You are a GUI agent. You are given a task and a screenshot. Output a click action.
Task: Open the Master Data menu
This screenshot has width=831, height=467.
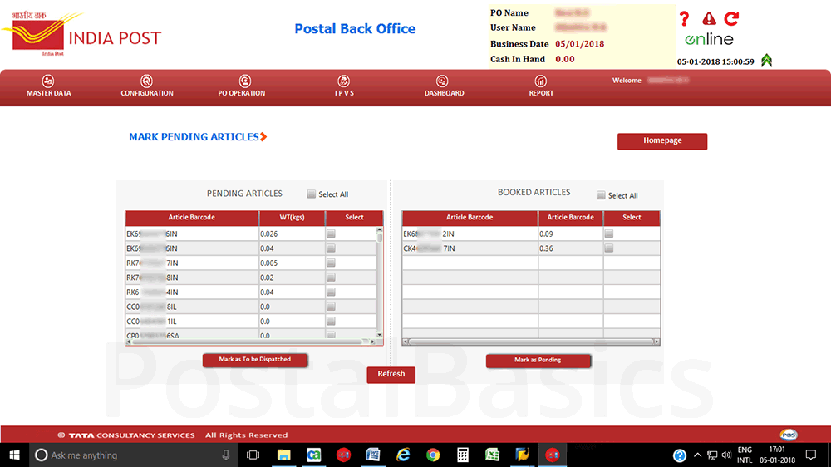[49, 86]
